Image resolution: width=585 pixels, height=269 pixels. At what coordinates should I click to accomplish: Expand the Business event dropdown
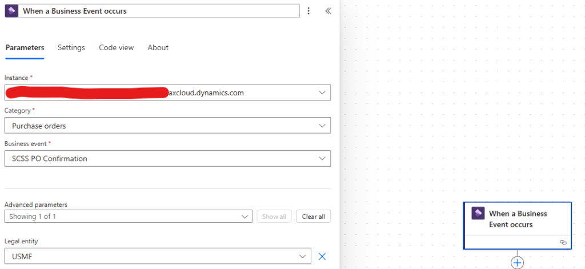coord(167,159)
